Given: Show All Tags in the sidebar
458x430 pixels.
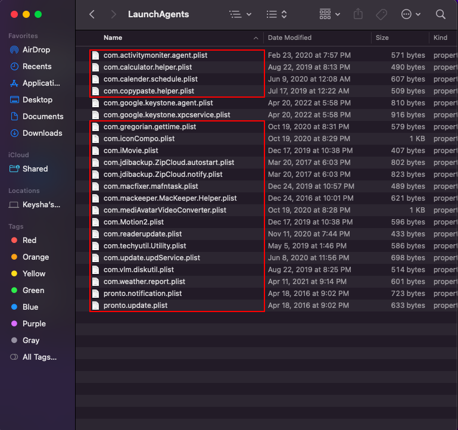Looking at the screenshot, I should 39,357.
